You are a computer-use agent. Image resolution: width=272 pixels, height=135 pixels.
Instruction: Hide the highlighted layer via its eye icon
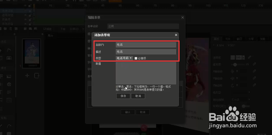25,11
